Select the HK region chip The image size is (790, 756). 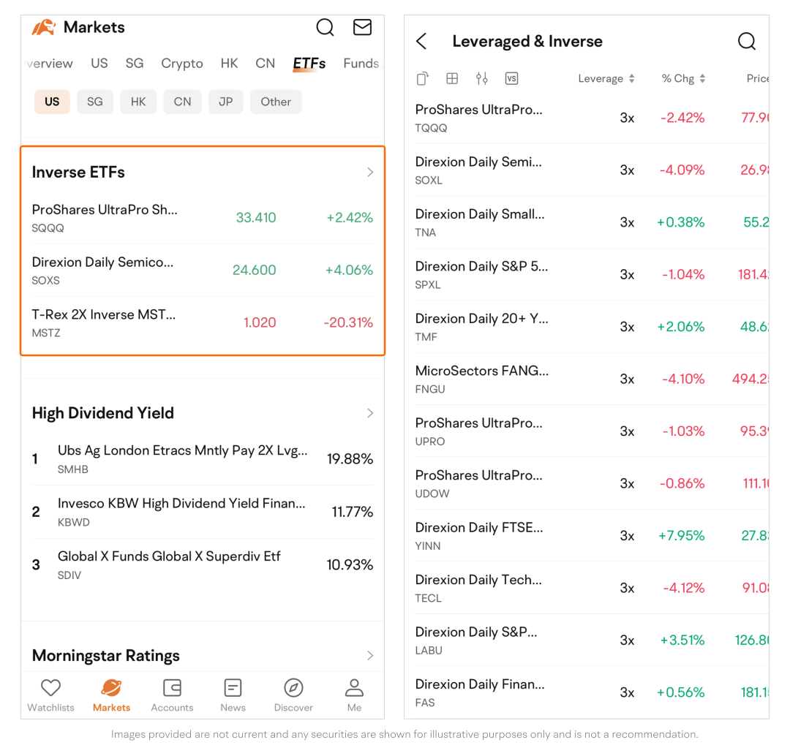[x=138, y=102]
